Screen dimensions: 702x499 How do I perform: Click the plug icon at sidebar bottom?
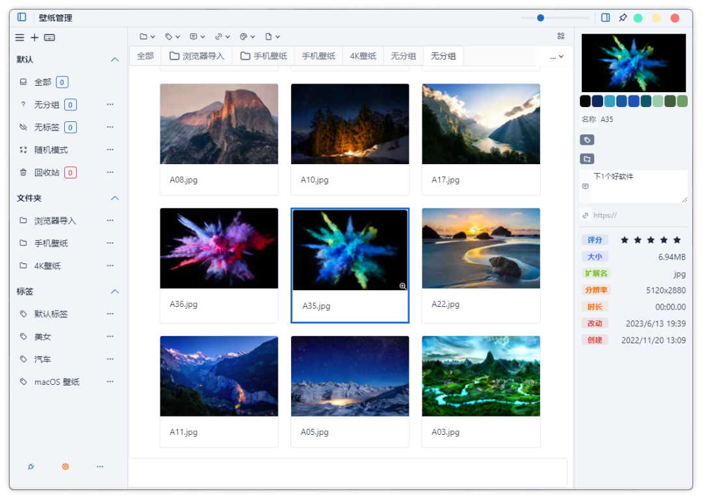[31, 467]
